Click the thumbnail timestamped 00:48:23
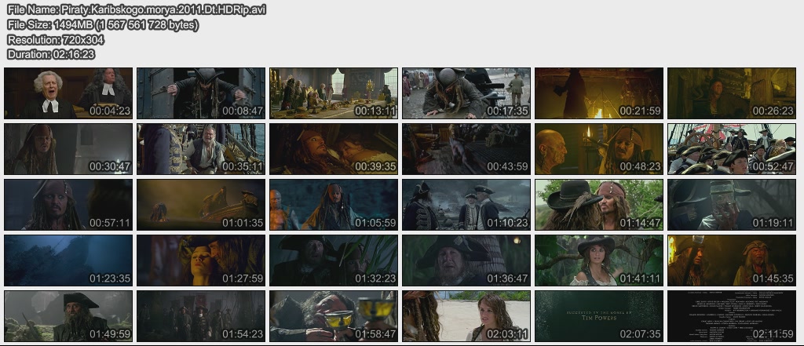Screen dimensions: 804x346 click(x=599, y=148)
